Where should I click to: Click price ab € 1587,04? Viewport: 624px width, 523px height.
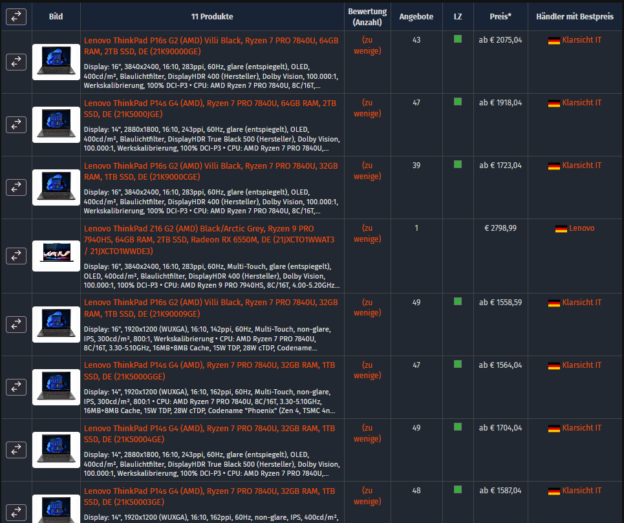pos(500,491)
